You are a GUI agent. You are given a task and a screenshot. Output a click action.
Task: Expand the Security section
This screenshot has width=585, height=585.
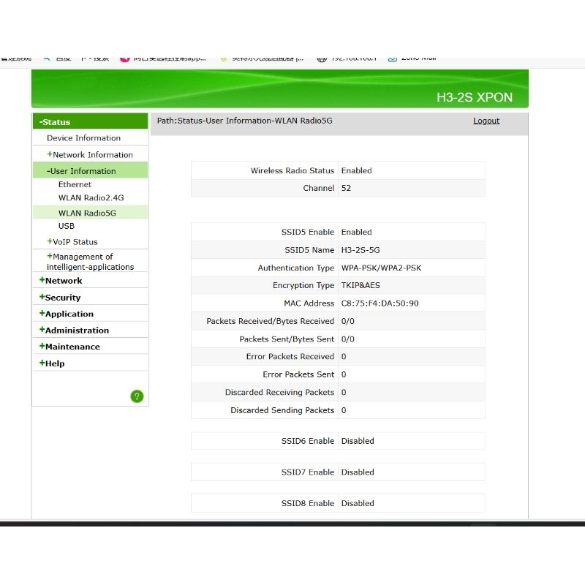(61, 298)
